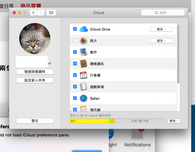
Task: Click the Calendar icon showing 17
Action: click(83, 75)
